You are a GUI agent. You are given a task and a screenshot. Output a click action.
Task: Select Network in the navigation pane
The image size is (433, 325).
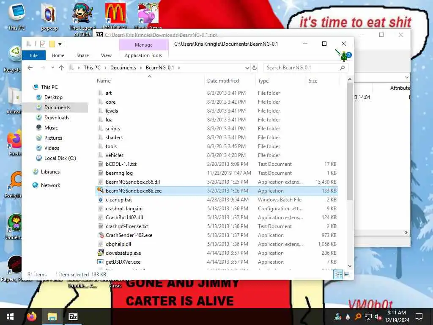coord(50,185)
